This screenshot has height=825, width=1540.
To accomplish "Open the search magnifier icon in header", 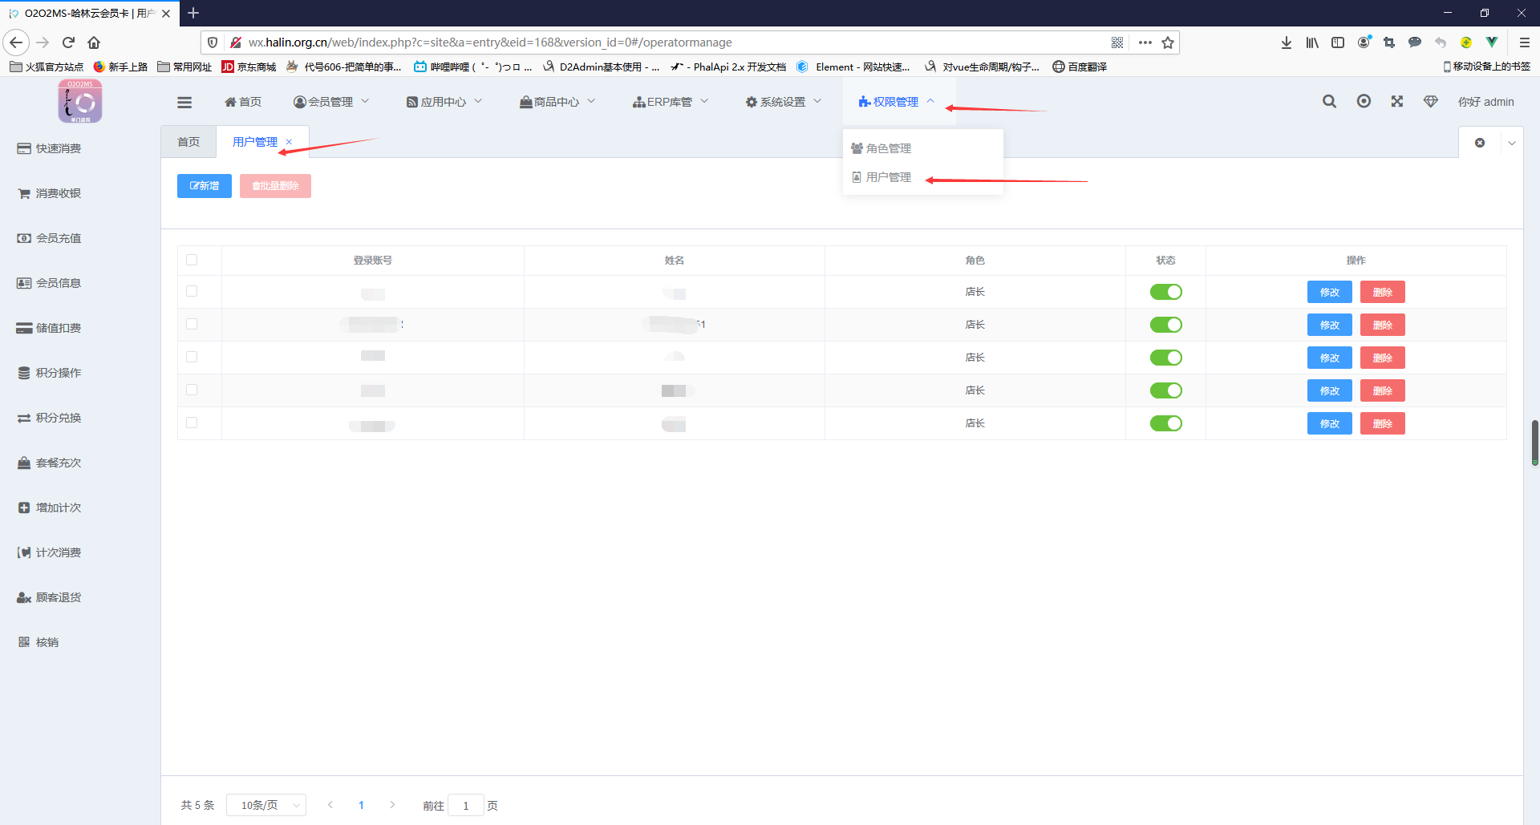I will [x=1329, y=101].
